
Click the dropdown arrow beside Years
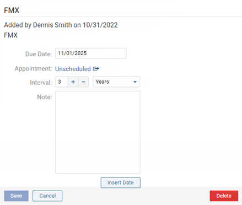(135, 82)
